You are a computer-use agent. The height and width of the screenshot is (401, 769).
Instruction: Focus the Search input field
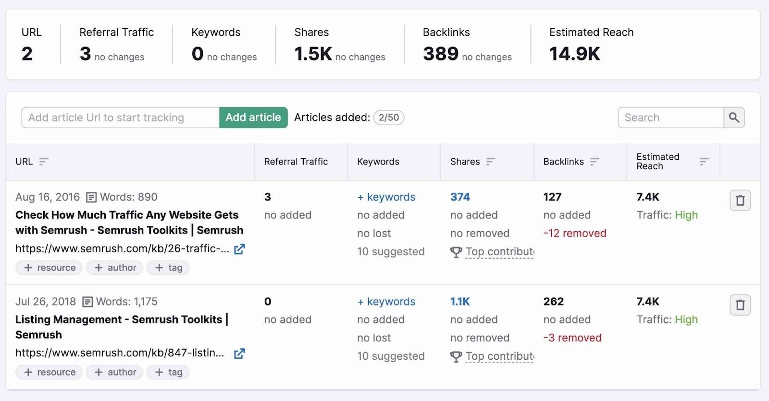671,118
